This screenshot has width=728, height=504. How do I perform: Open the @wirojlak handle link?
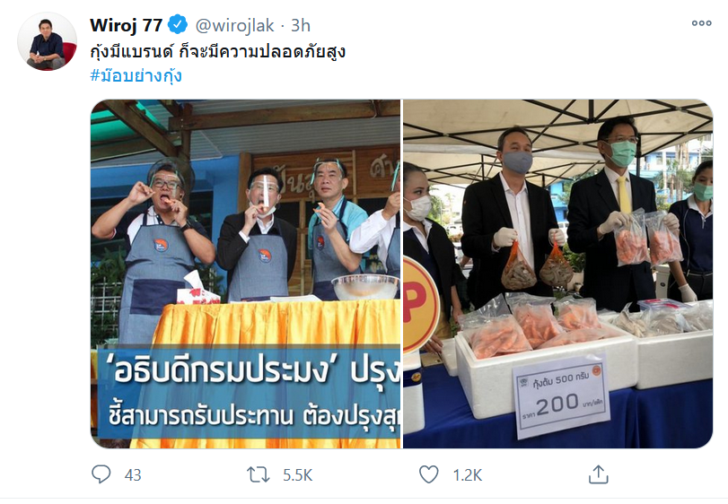coord(234,25)
